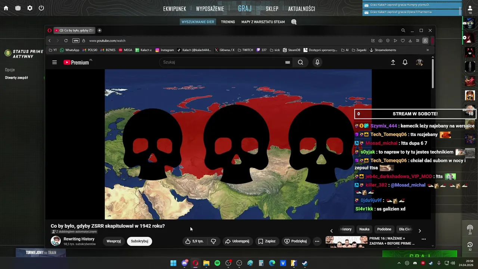This screenshot has width=478, height=269.
Task: Open the CS2 inventory case icon
Action: tap(18, 8)
